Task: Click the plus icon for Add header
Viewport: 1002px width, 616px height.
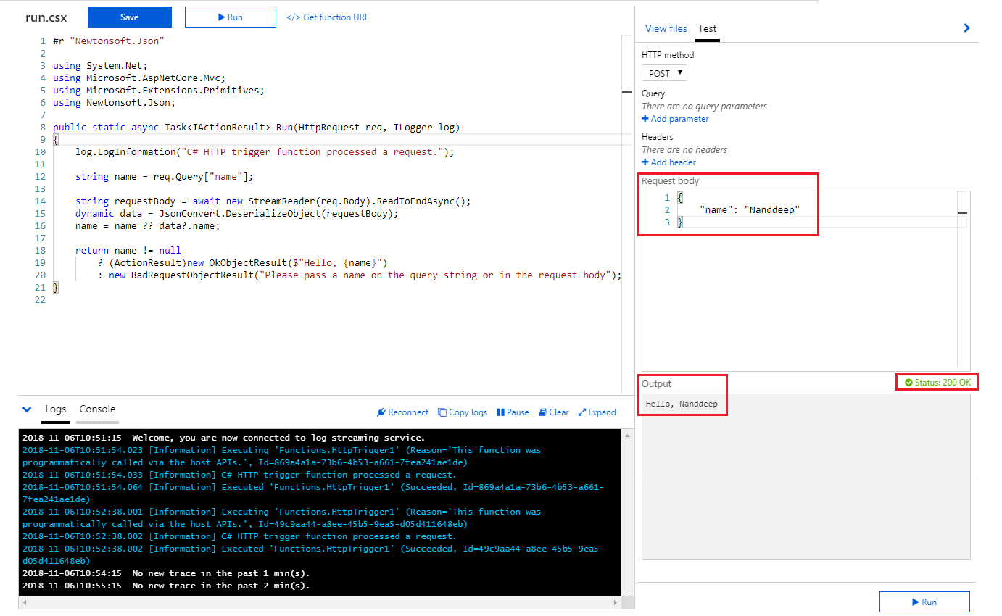Action: click(x=645, y=162)
